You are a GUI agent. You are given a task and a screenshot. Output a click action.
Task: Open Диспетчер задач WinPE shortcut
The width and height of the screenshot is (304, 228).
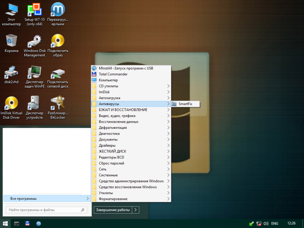click(35, 77)
